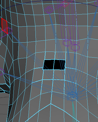Click the vertical cyan edge between the two black faces
98x122 pixels.
pos(54,65)
